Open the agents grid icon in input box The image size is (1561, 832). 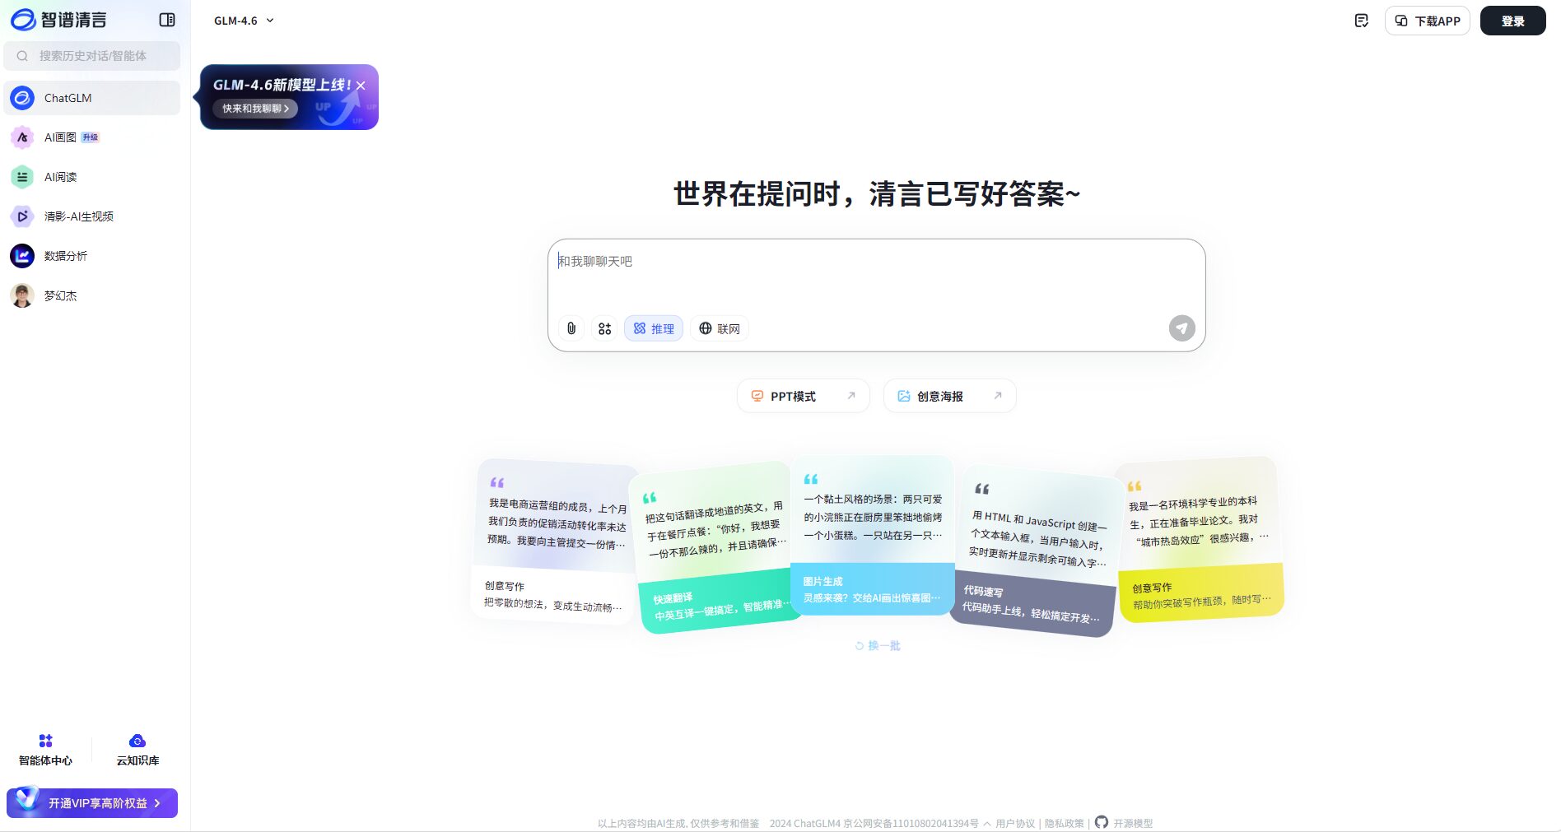605,328
